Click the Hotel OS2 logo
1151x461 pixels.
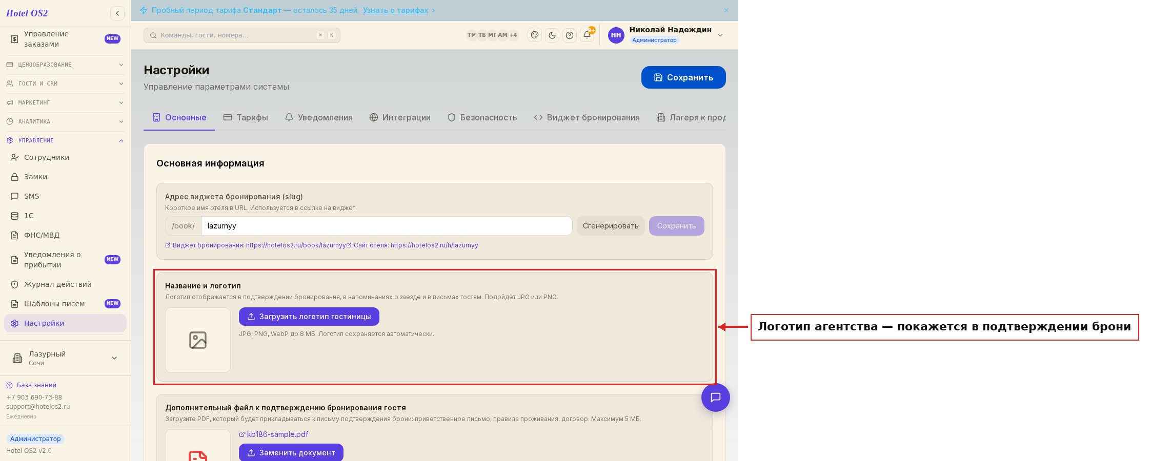[x=27, y=13]
